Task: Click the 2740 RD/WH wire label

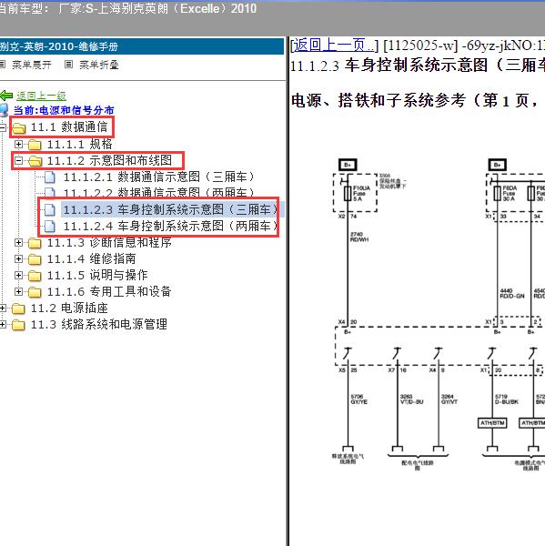Action: coord(359,237)
